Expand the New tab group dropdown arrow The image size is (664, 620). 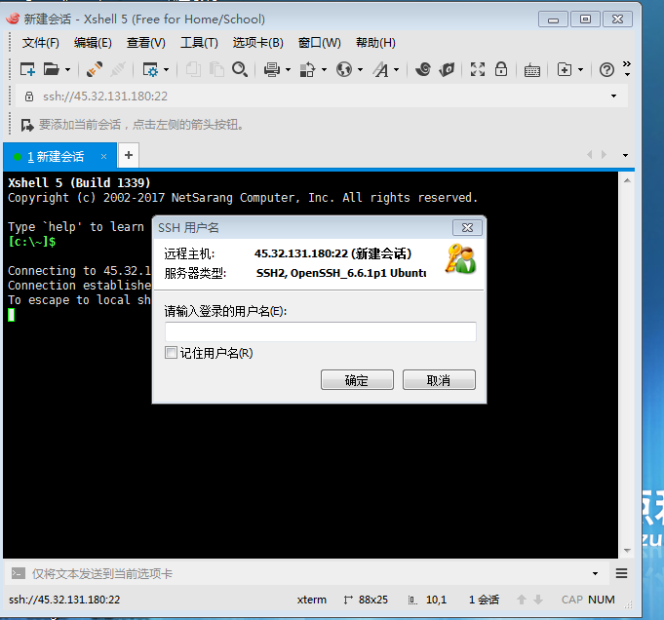pyautogui.click(x=580, y=70)
